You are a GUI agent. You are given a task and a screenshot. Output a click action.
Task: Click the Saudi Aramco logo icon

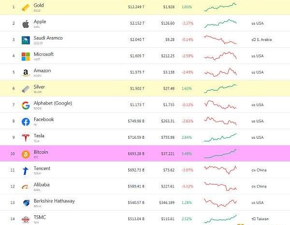coord(26,40)
